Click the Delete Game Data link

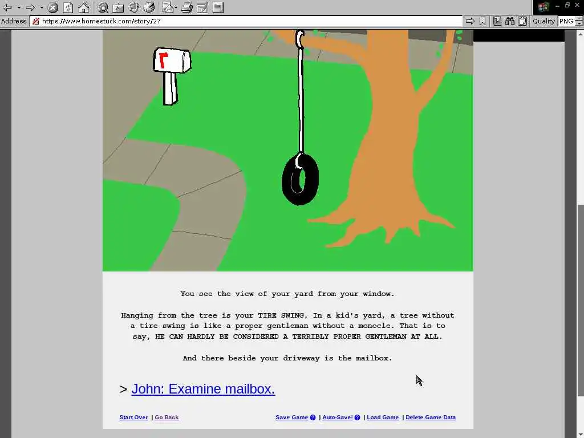pos(431,417)
